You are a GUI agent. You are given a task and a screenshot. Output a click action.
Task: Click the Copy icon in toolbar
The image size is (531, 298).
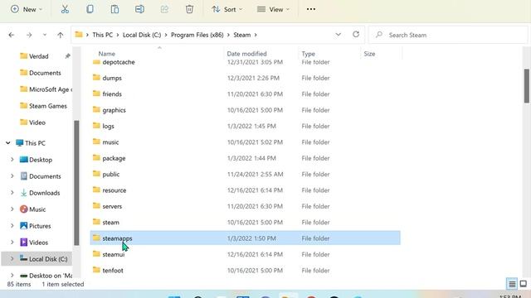tap(90, 9)
